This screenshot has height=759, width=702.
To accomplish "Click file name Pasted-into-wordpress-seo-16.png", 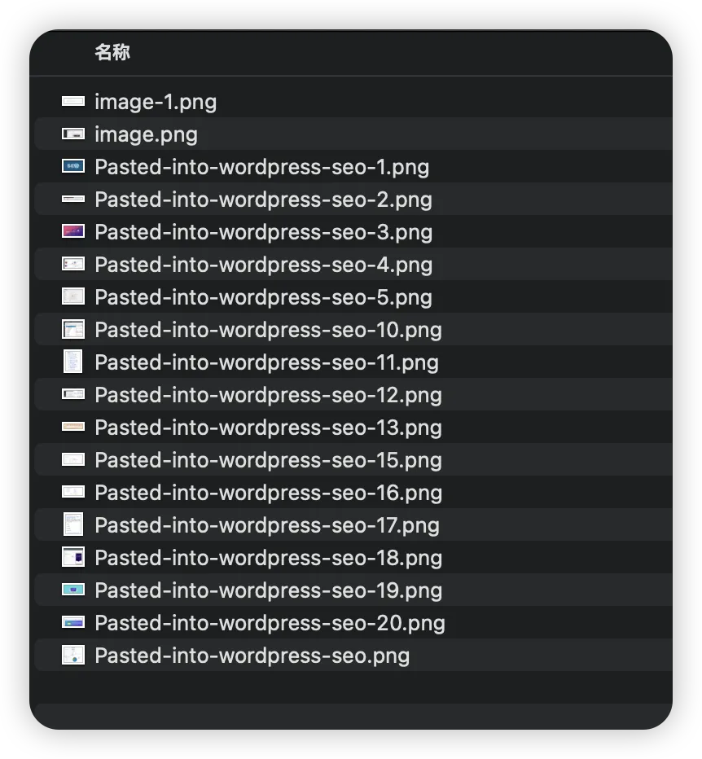I will [268, 493].
